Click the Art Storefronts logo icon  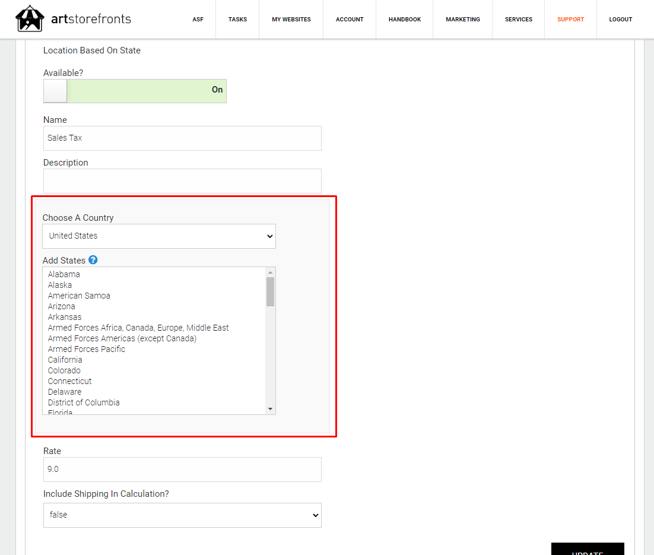coord(30,18)
